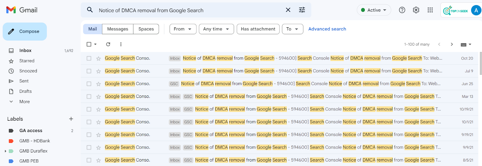Viewport: 482px width, 166px height.
Task: Click the search text field
Action: [x=190, y=10]
